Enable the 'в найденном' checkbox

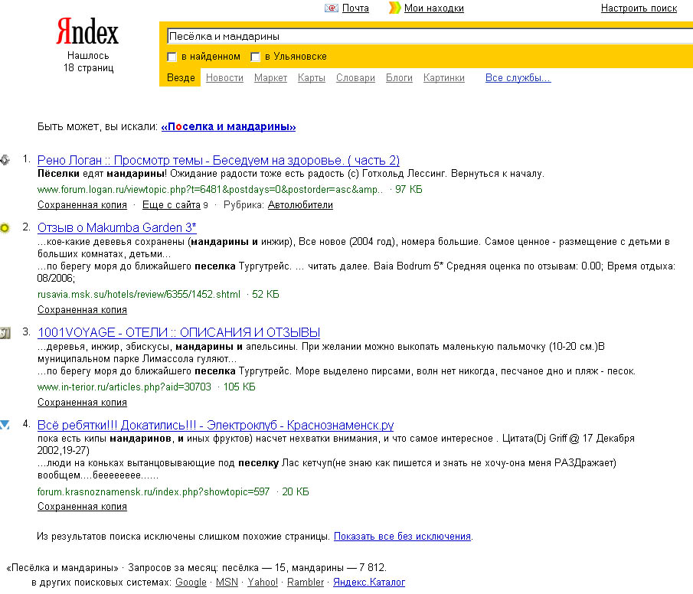click(x=172, y=57)
